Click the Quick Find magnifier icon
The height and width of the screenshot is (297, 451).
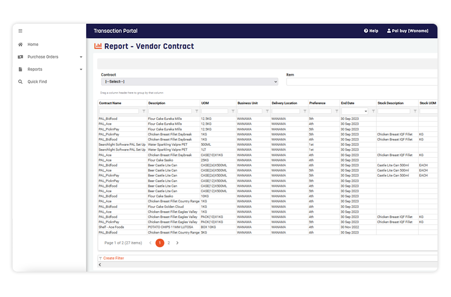(x=20, y=82)
